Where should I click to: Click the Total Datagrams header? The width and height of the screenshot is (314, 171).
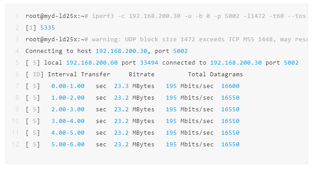[215, 74]
